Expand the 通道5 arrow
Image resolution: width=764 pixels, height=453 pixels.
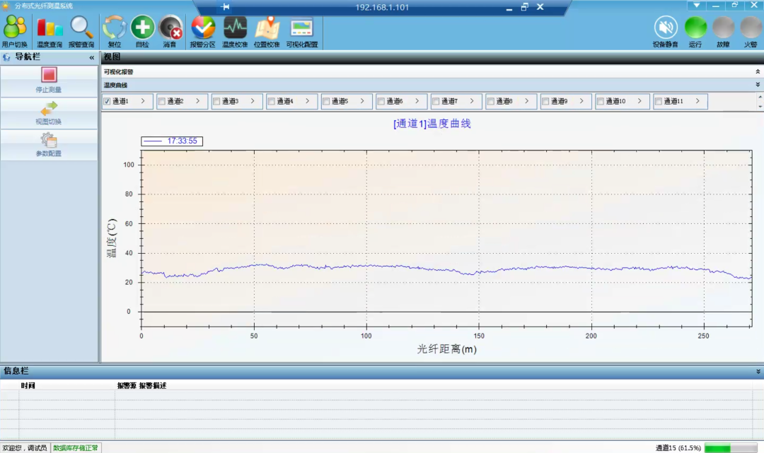[x=362, y=101]
